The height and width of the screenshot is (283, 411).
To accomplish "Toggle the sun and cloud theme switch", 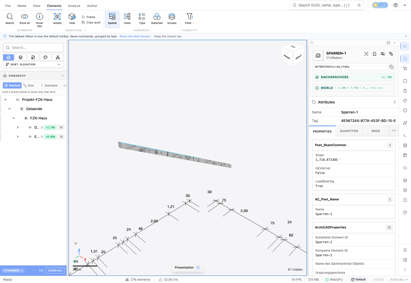I will tap(380, 5).
